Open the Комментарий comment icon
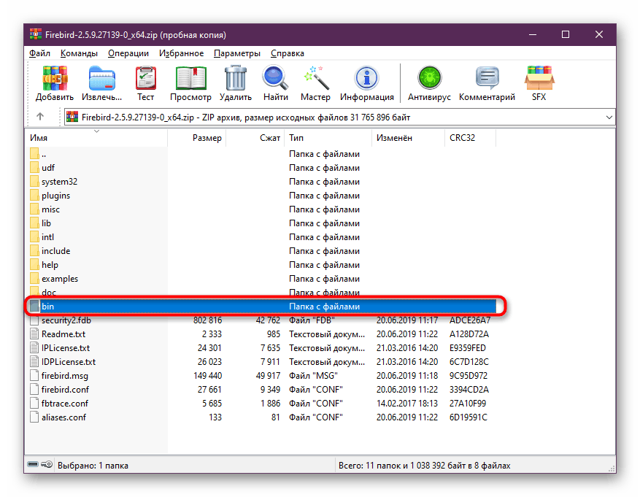The image size is (640, 497). point(487,78)
